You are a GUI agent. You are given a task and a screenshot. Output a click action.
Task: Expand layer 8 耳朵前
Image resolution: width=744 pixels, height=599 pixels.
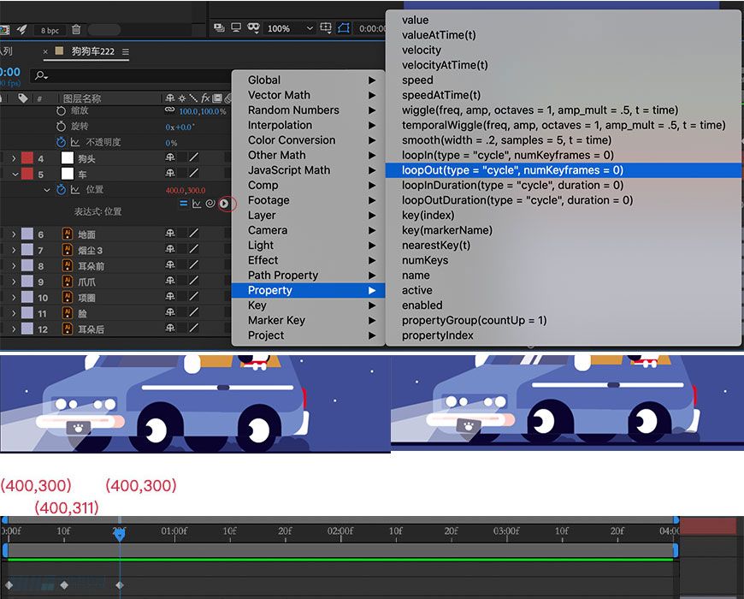[x=14, y=266]
